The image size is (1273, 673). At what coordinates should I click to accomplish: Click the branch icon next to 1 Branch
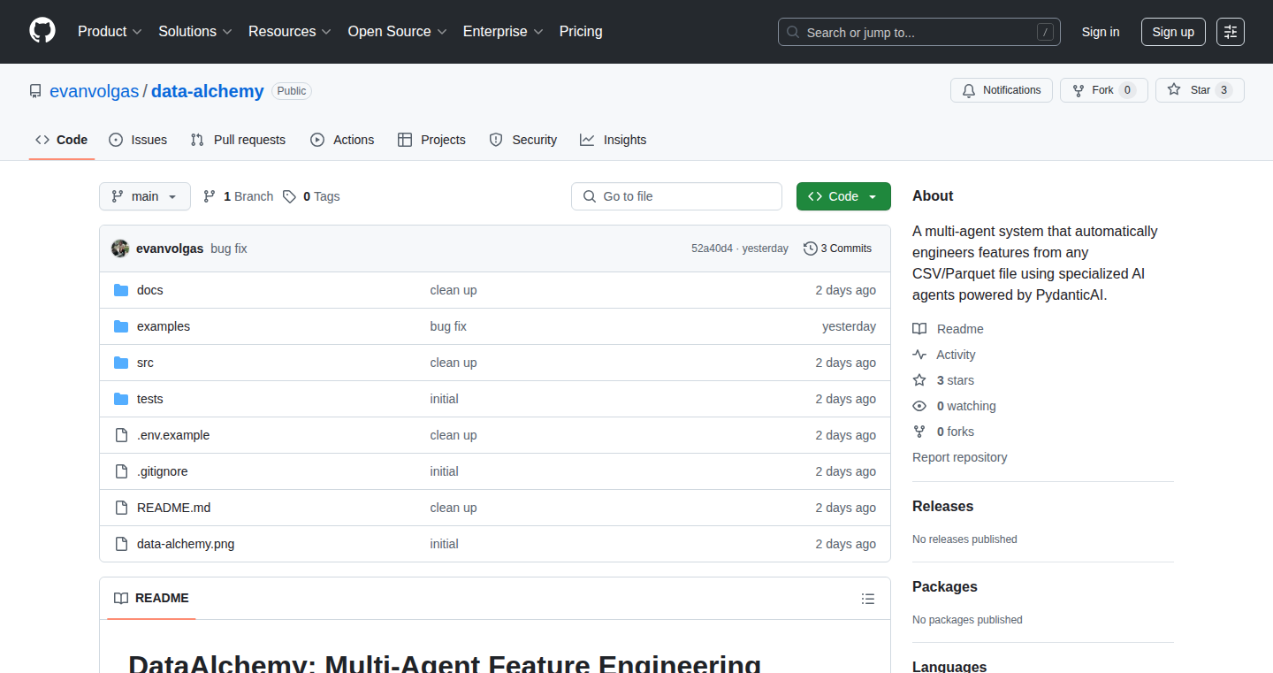tap(210, 196)
